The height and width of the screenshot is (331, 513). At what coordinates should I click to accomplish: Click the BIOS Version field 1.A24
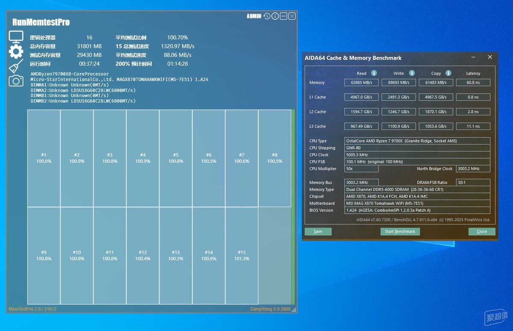pyautogui.click(x=417, y=210)
